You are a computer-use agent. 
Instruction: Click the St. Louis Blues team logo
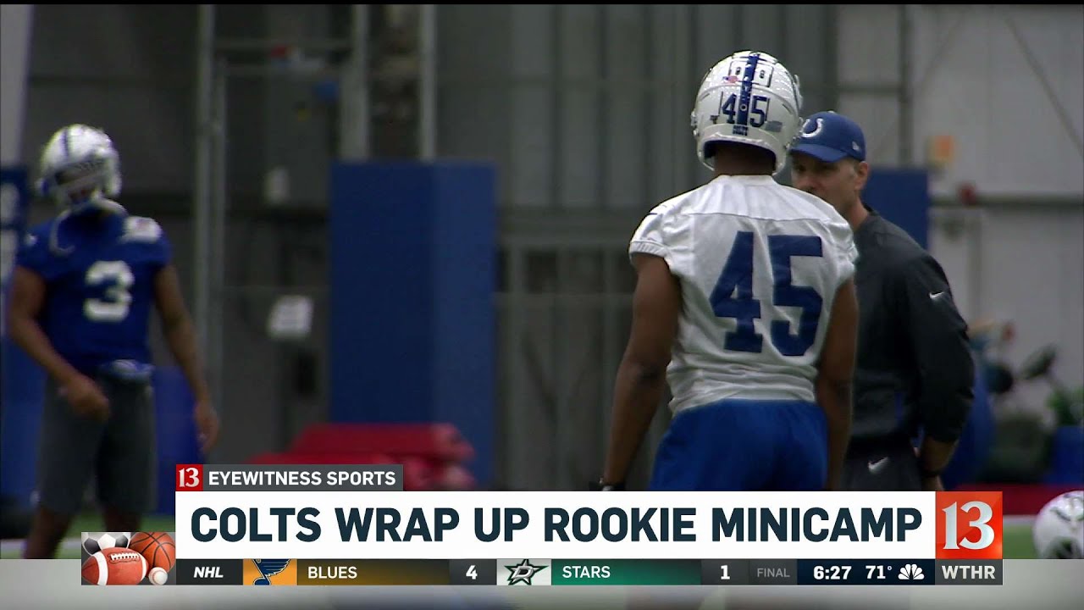[269, 572]
